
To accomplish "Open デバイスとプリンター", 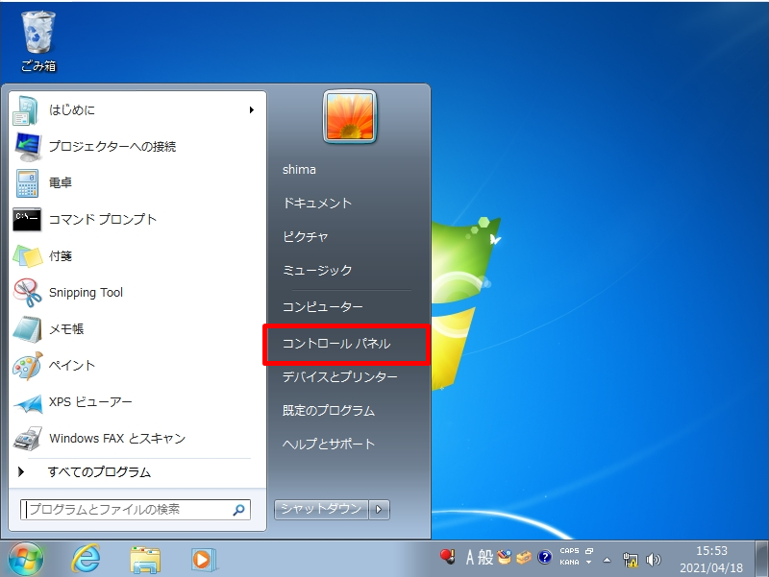I will pos(340,377).
